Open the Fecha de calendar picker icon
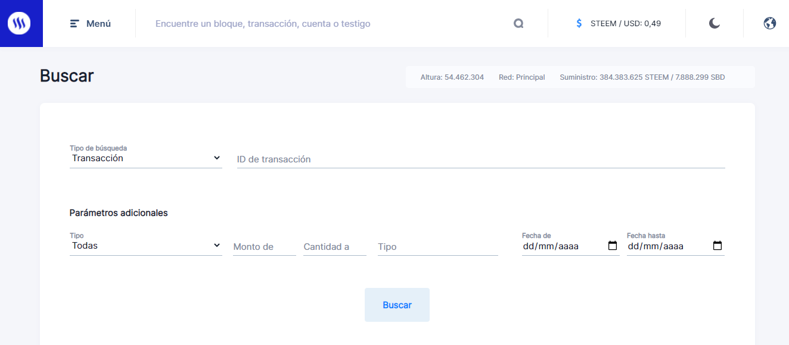789x345 pixels. tap(612, 246)
